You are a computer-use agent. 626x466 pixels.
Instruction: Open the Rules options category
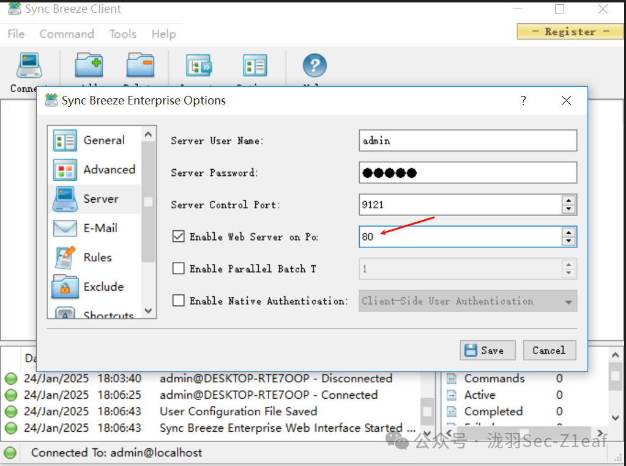pyautogui.click(x=94, y=258)
